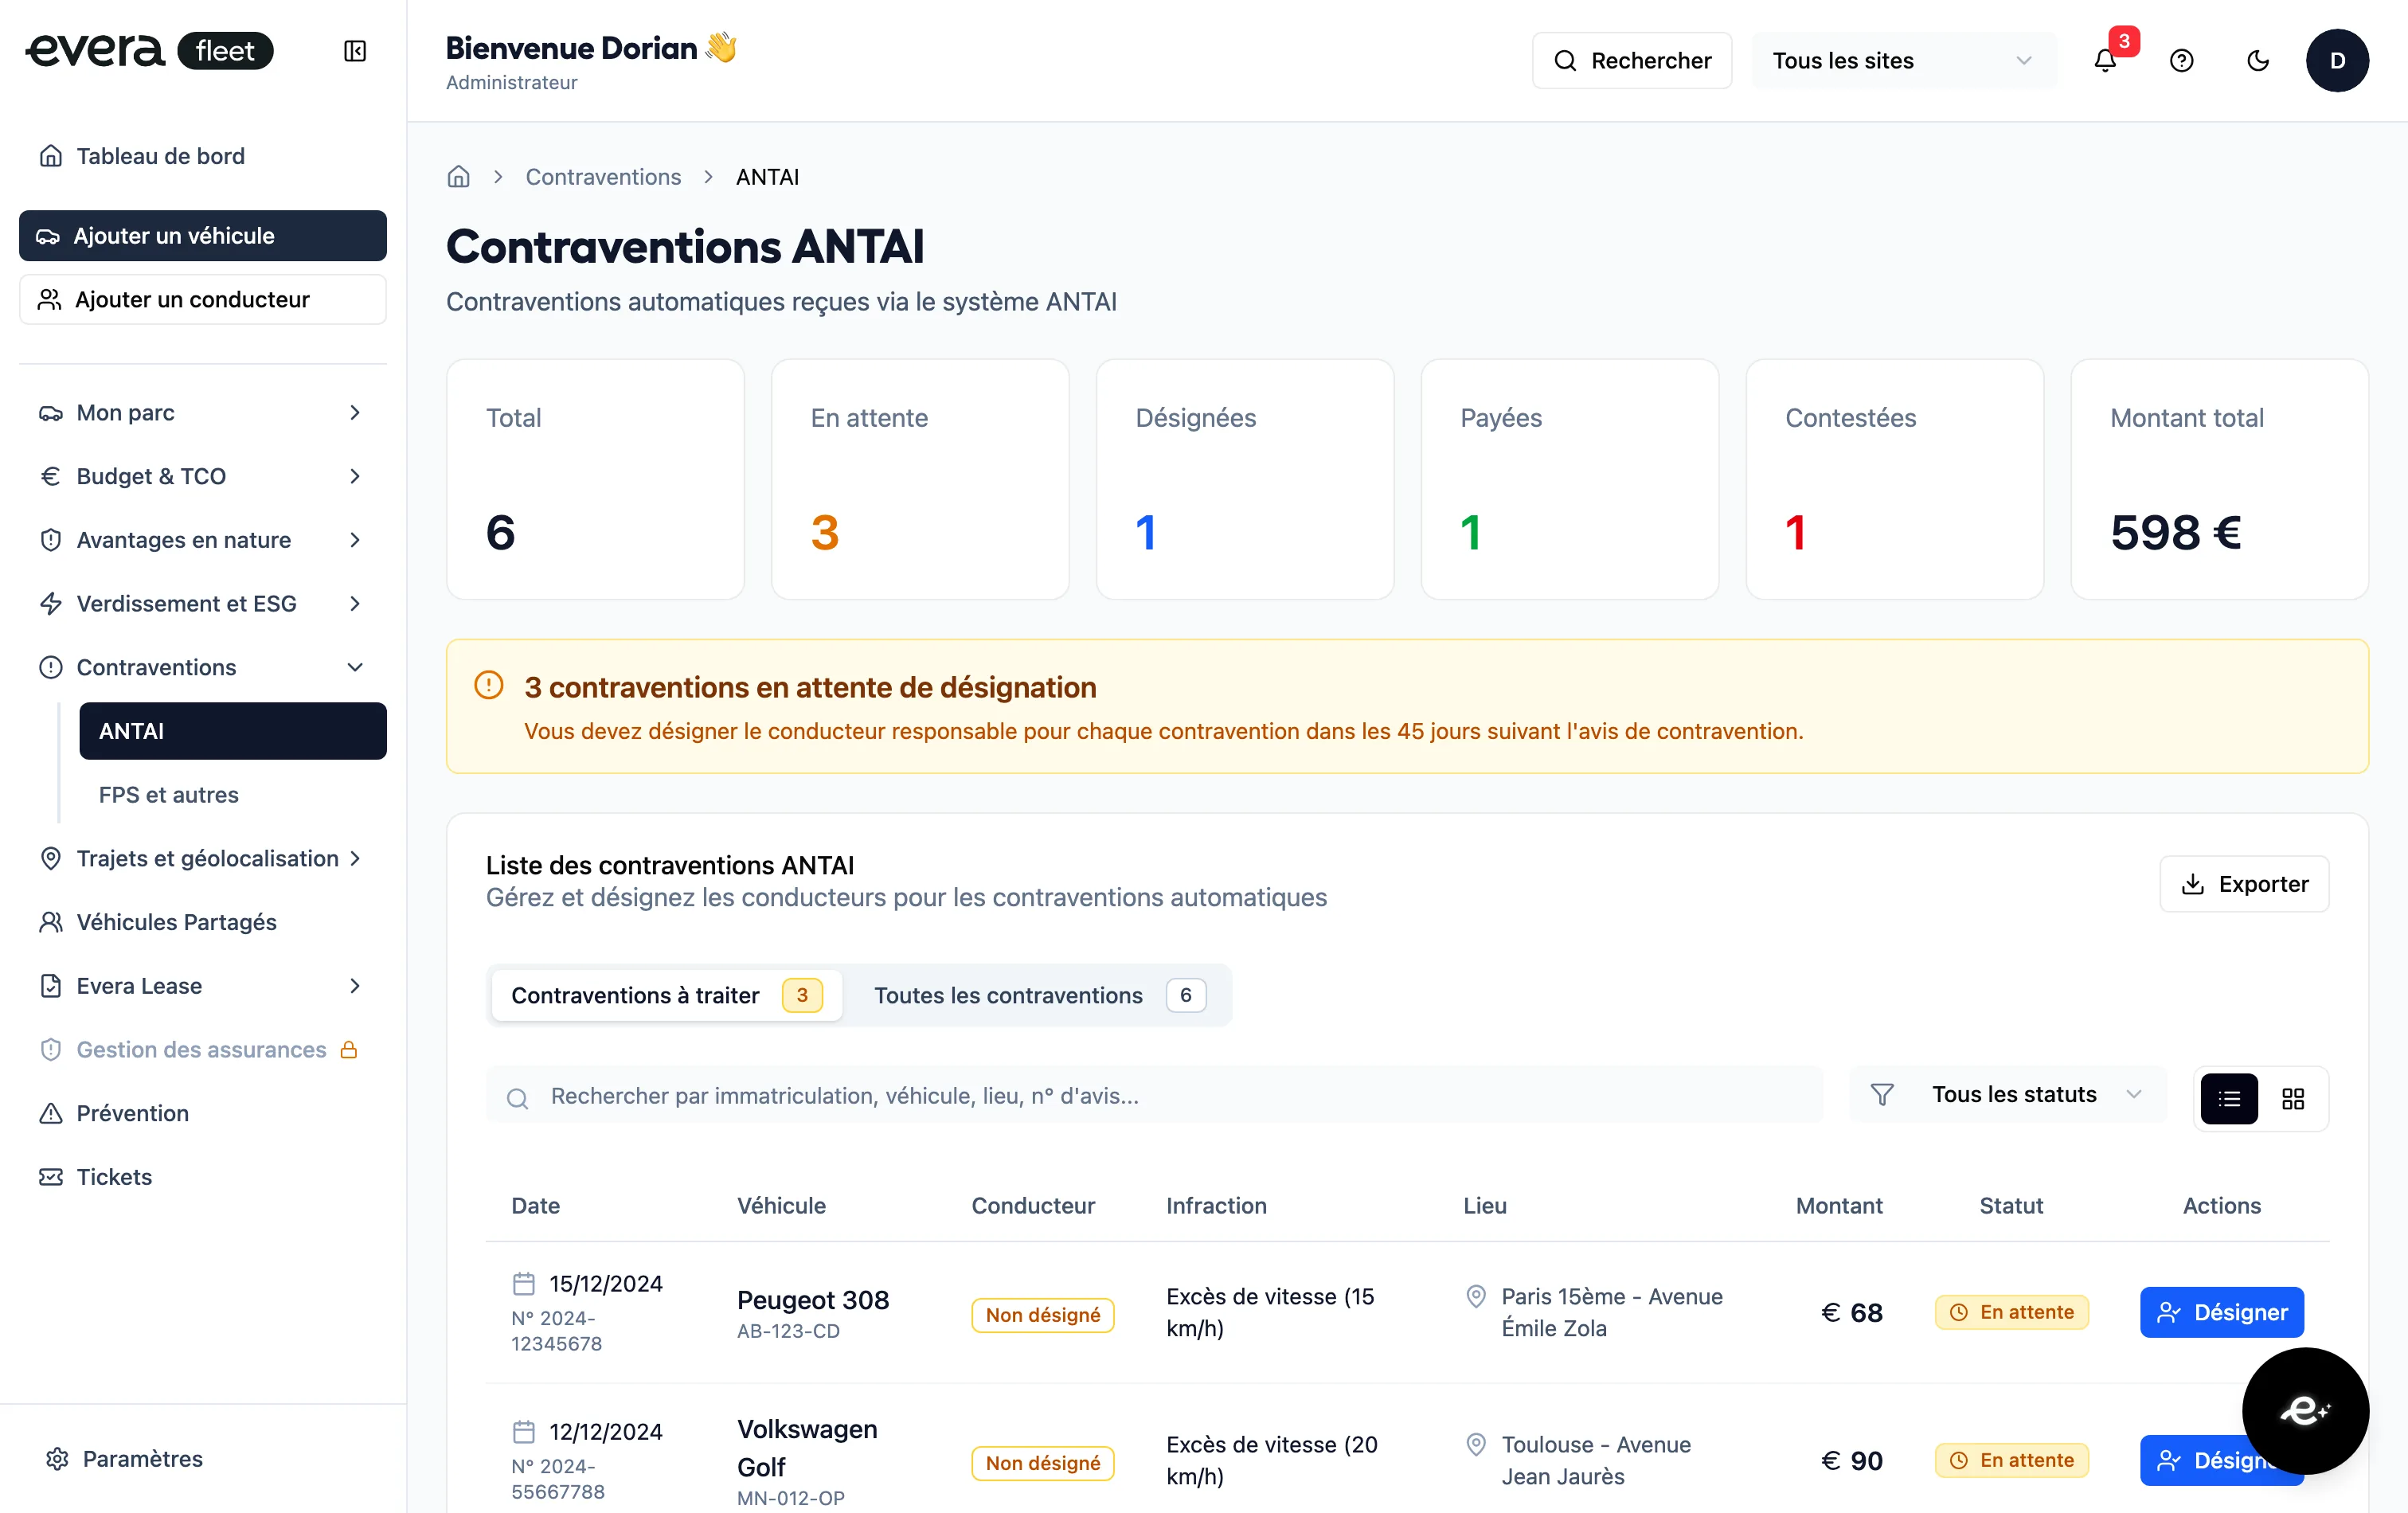Click calendar icon next to 12/12/2024
This screenshot has height=1513, width=2408.
click(524, 1432)
